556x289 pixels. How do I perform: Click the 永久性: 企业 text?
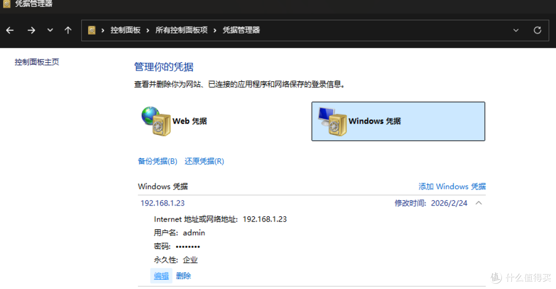176,260
